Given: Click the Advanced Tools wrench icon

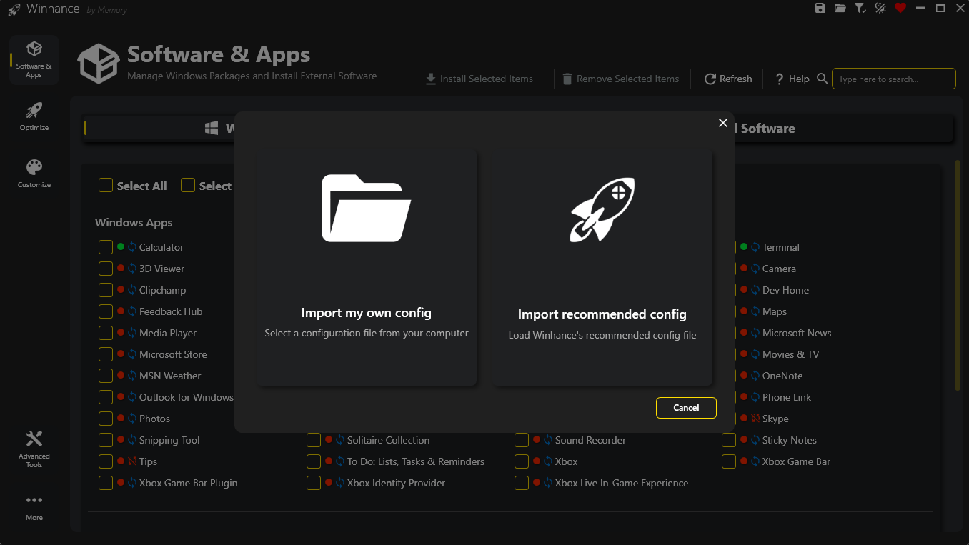Looking at the screenshot, I should pos(34,436).
